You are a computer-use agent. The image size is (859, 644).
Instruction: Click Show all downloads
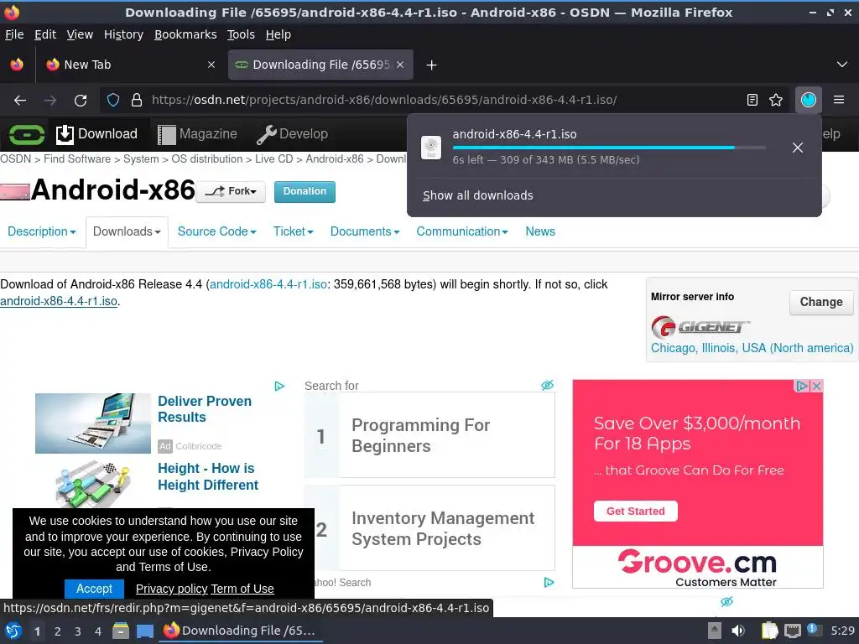[x=477, y=195]
